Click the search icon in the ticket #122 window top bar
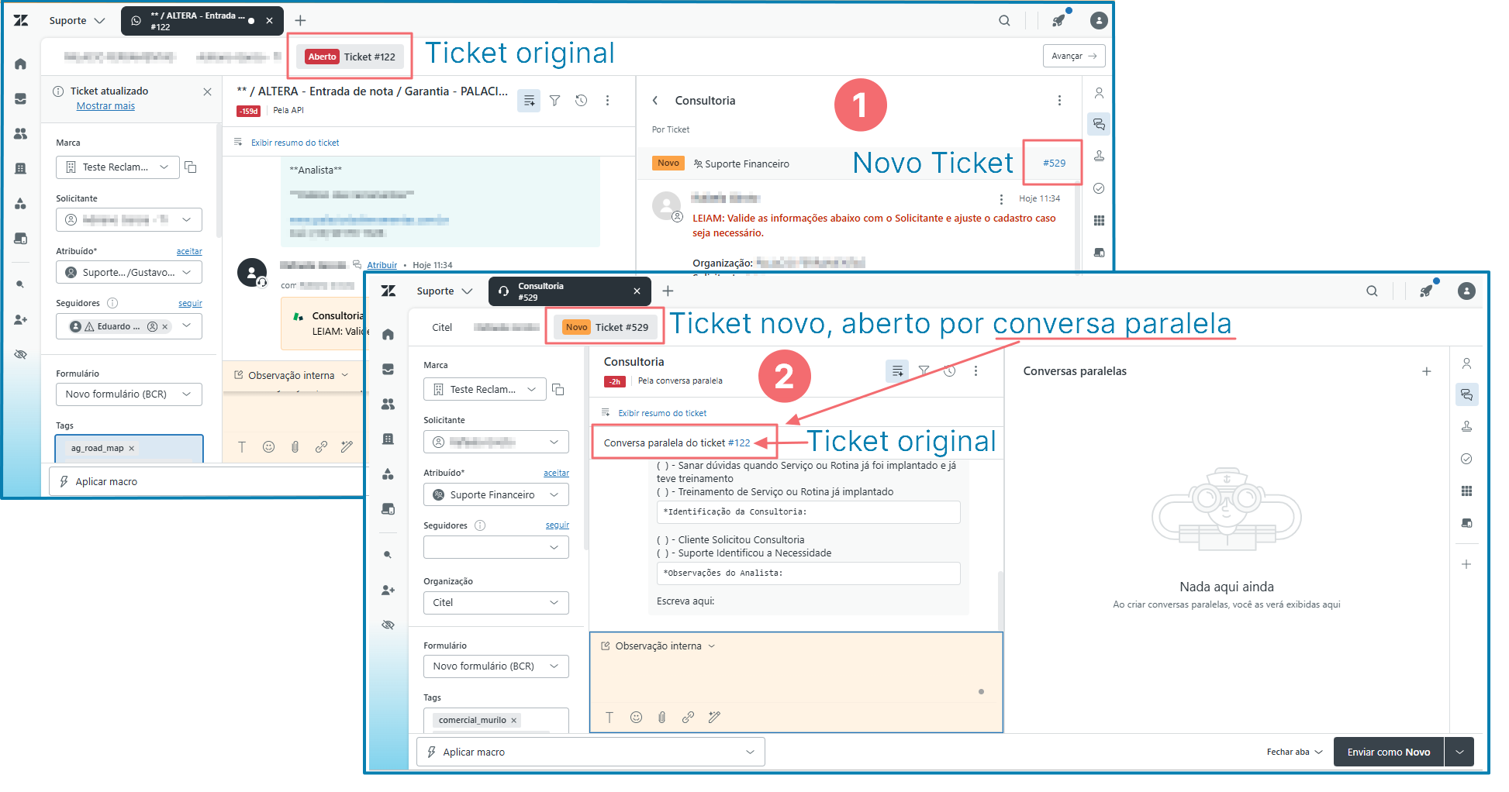The height and width of the screenshot is (792, 1509). point(1004,21)
